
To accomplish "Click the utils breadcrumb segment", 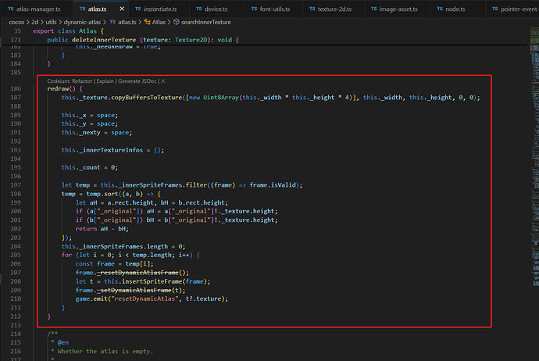I will [x=51, y=22].
